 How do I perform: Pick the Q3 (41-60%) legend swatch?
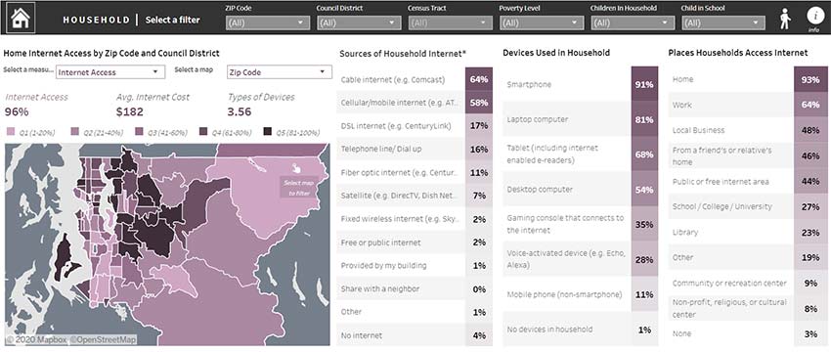(x=139, y=131)
